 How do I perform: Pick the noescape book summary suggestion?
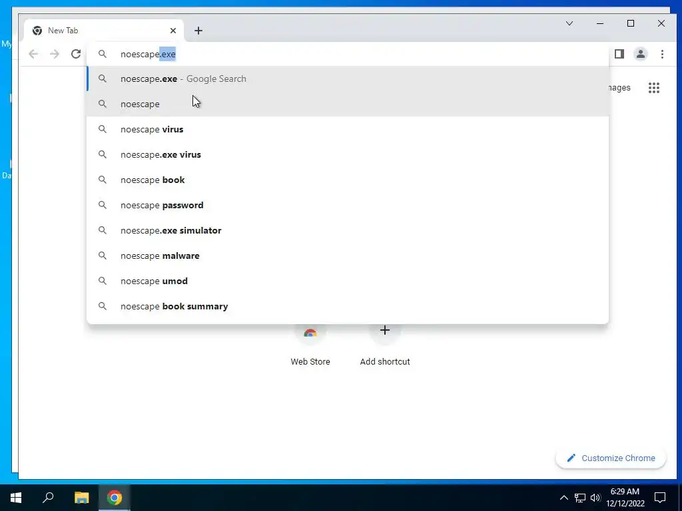point(348,306)
